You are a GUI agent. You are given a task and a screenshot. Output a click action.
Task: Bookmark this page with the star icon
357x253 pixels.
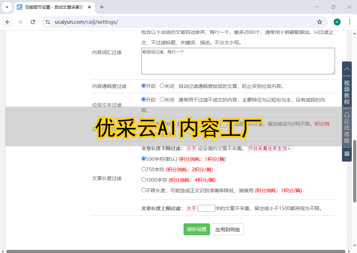tap(319, 22)
